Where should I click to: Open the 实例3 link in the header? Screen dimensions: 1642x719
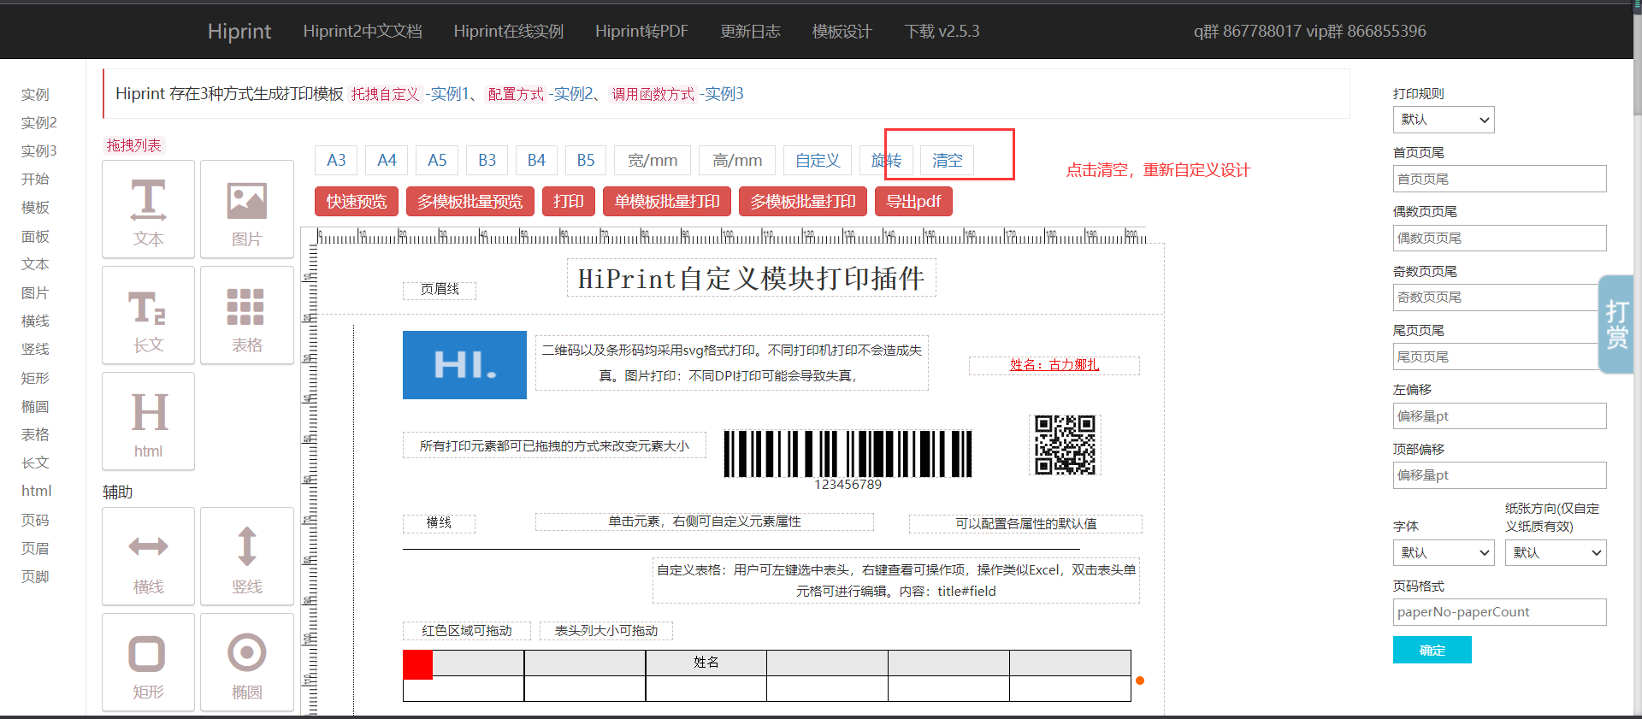[724, 94]
